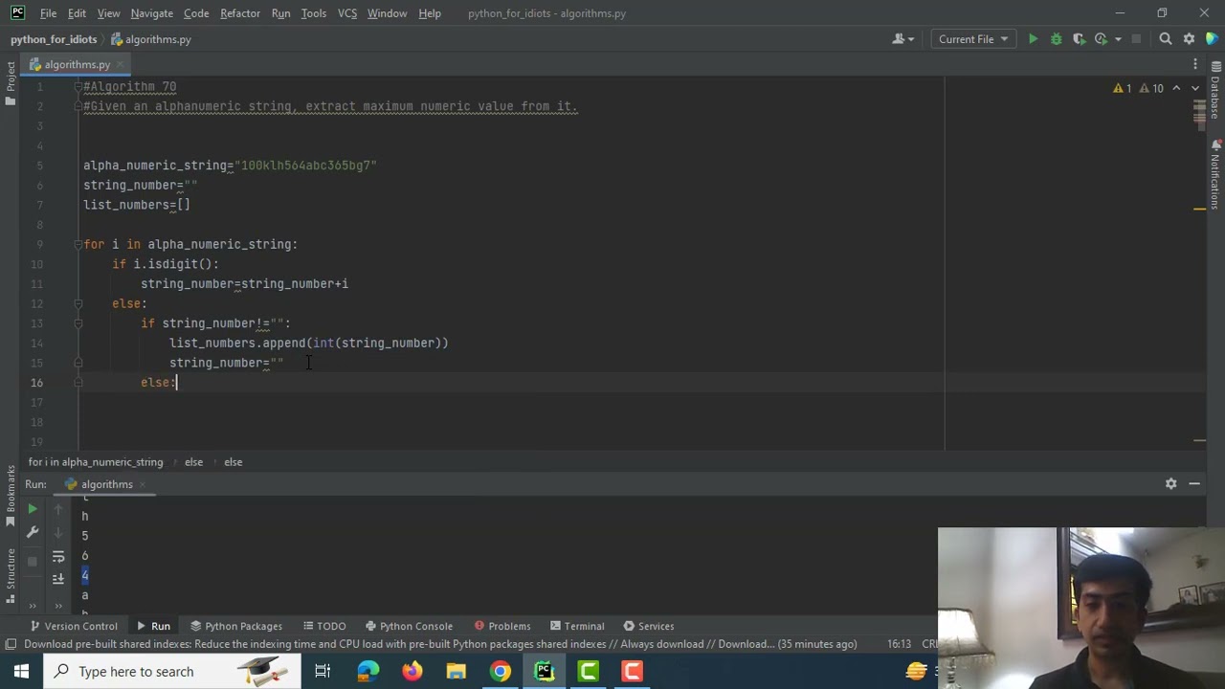This screenshot has width=1225, height=689.
Task: Open the Search Everywhere magnifier
Action: tap(1166, 39)
